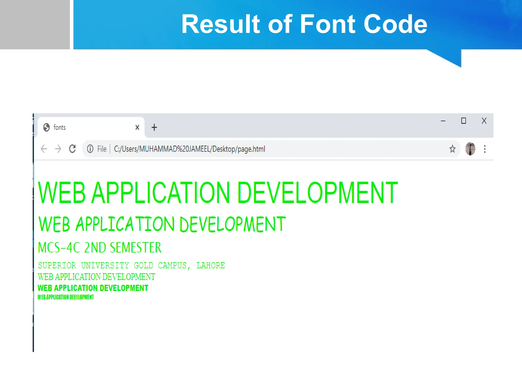
Task: Click the bold WEB APPLICATION DEVELOPMENT line
Action: point(93,288)
